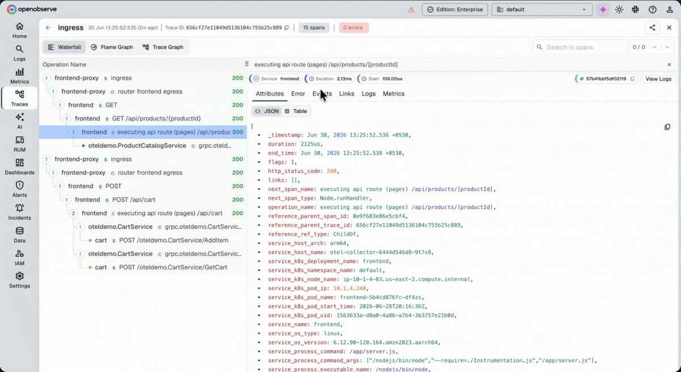Open the Metrics tab in span details

click(x=394, y=94)
